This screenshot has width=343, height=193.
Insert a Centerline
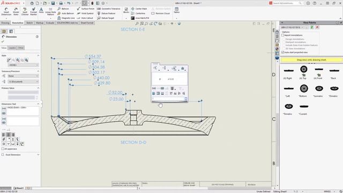pyautogui.click(x=138, y=13)
